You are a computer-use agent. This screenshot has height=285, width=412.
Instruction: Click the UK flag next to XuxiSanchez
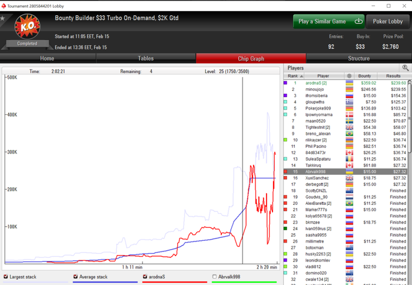(x=349, y=178)
